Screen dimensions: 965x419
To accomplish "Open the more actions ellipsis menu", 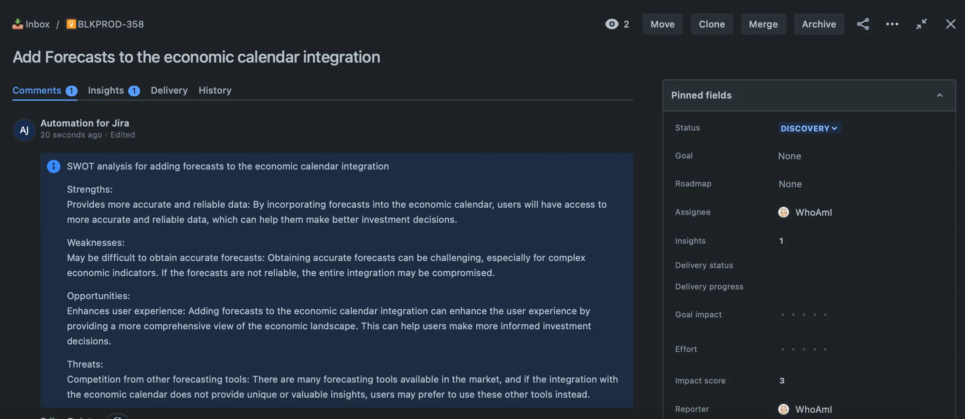I will tap(892, 24).
